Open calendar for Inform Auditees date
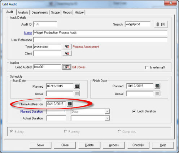 pyautogui.click(x=70, y=104)
